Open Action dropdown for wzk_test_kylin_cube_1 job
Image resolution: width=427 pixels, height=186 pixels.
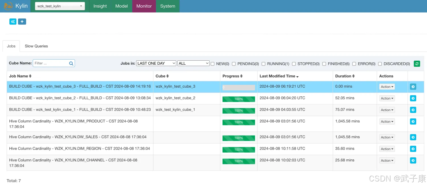click(387, 110)
